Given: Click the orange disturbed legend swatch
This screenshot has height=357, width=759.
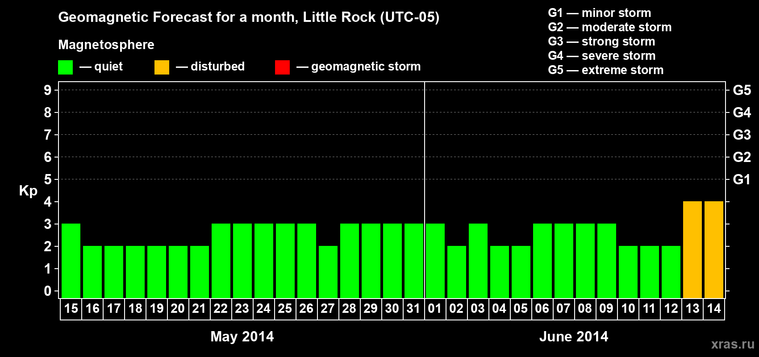Looking at the screenshot, I should tap(162, 67).
